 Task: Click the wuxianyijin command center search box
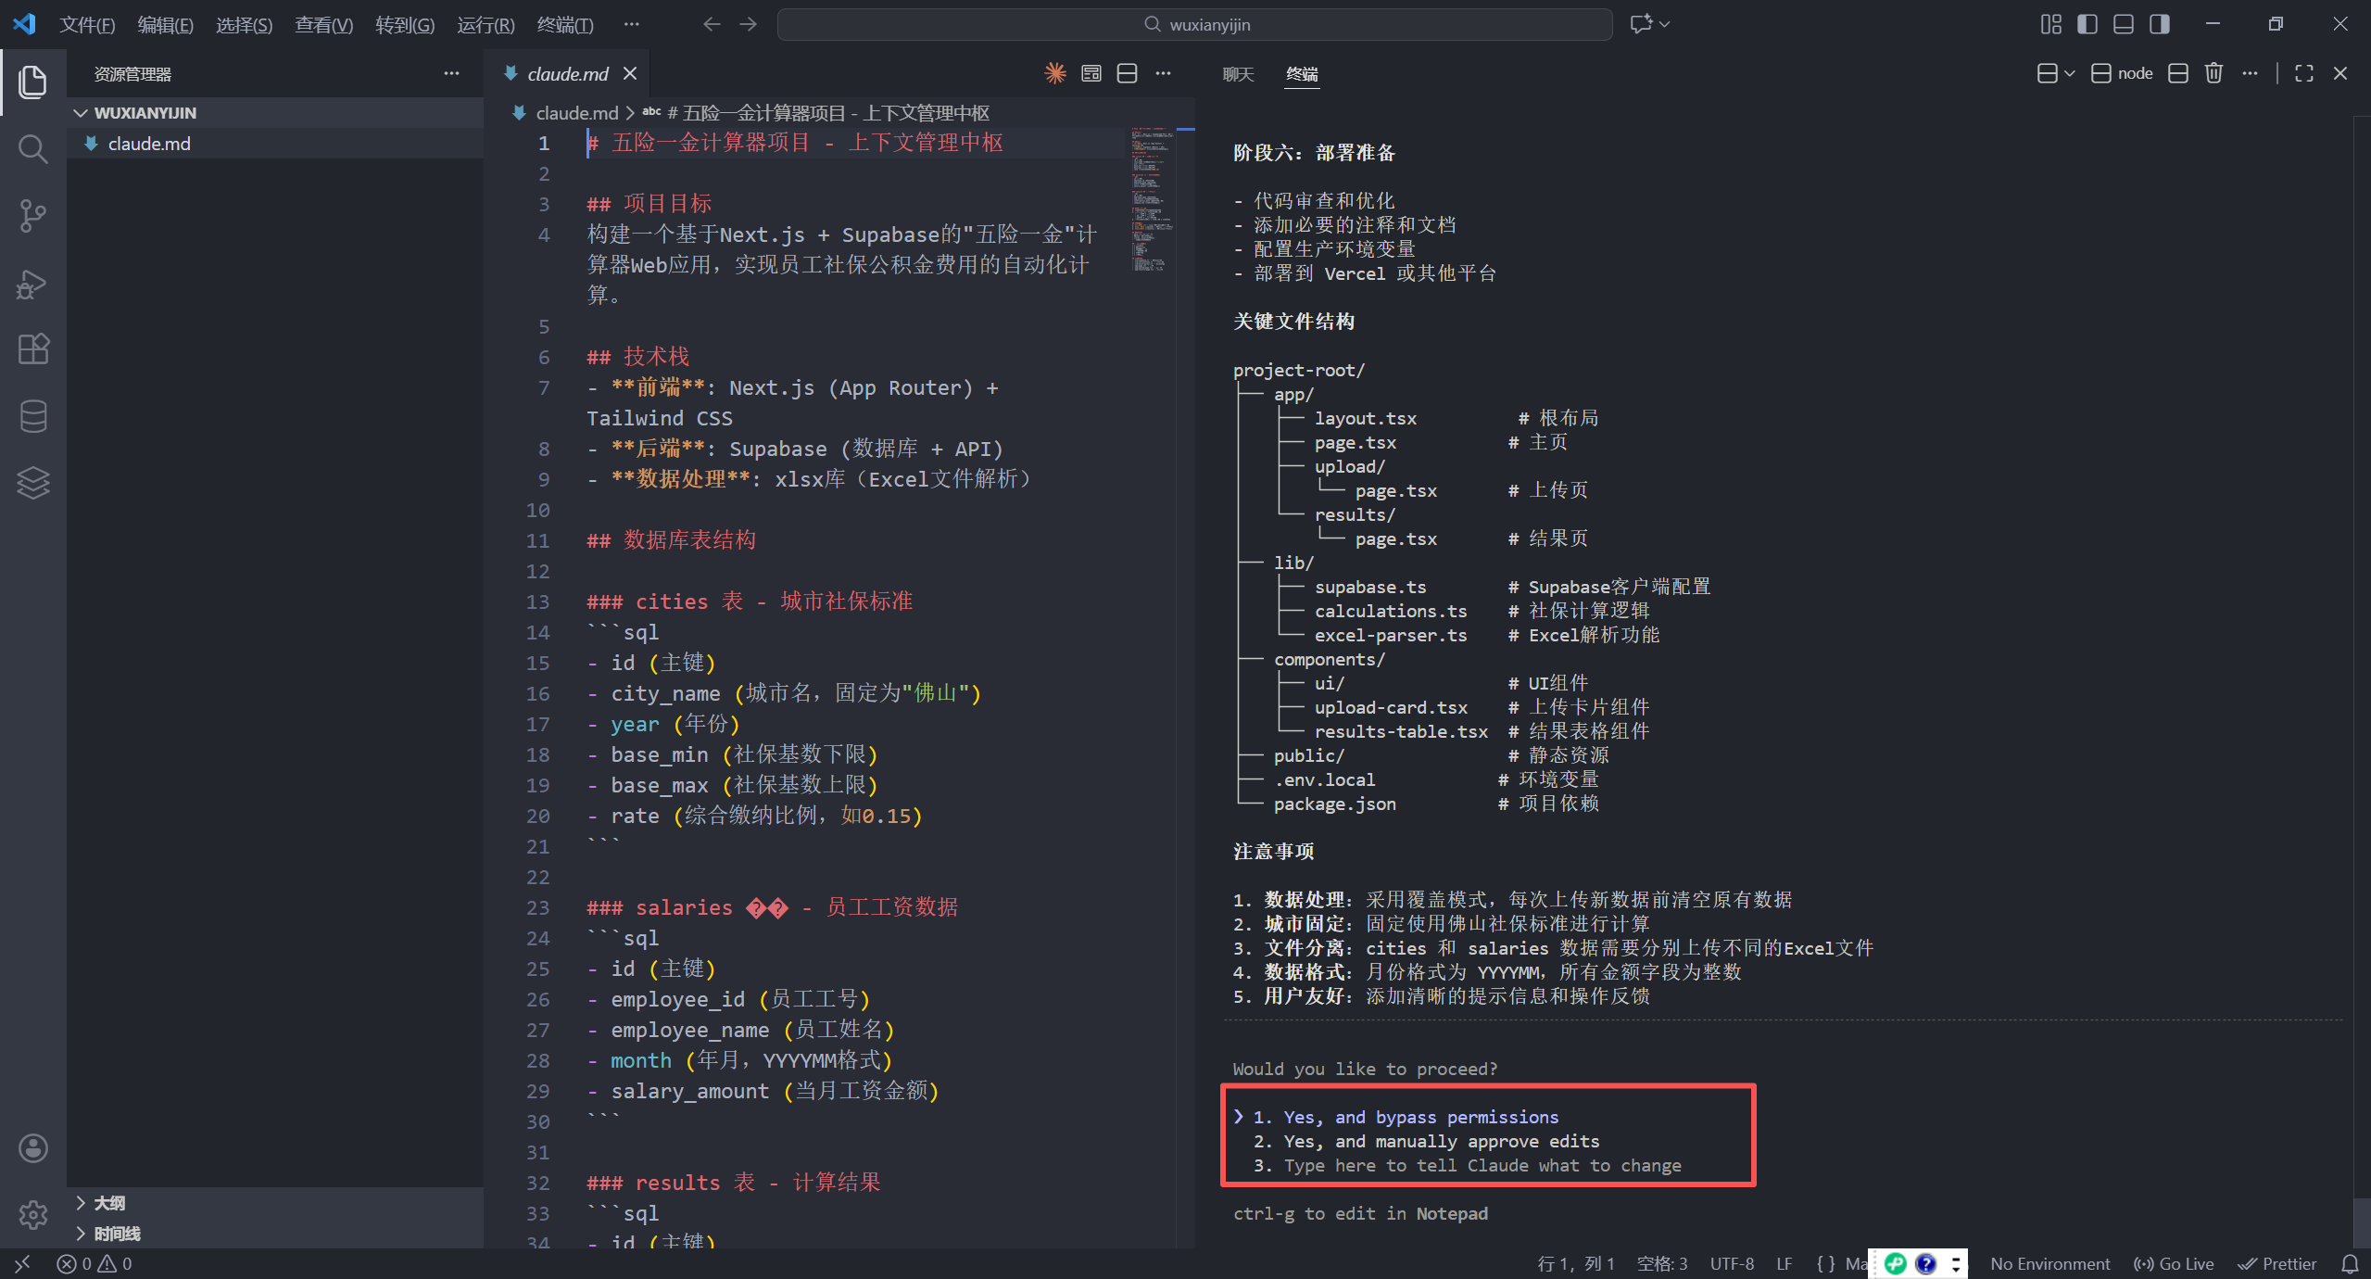(x=1195, y=24)
